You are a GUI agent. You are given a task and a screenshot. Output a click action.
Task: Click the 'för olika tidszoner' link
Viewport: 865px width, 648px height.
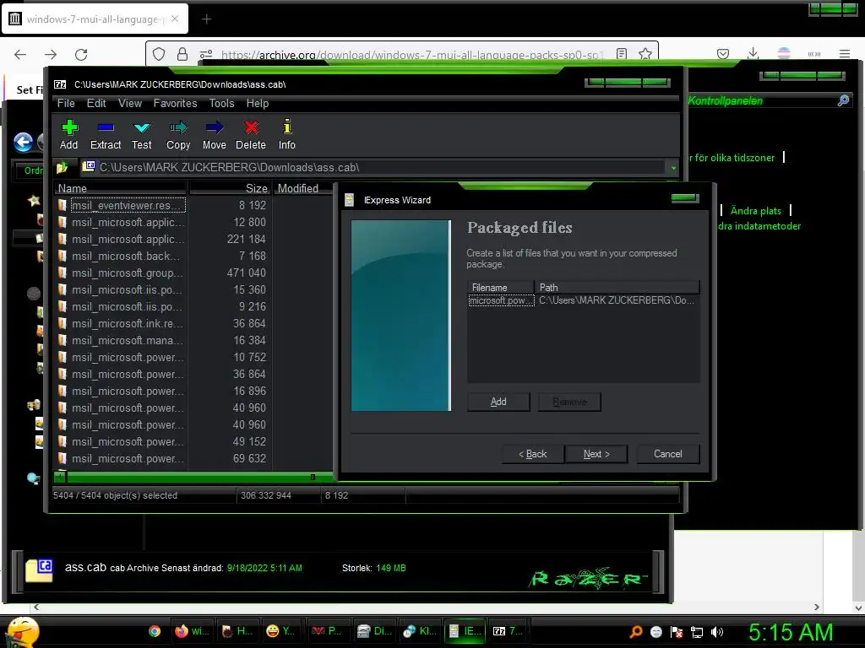(x=734, y=158)
